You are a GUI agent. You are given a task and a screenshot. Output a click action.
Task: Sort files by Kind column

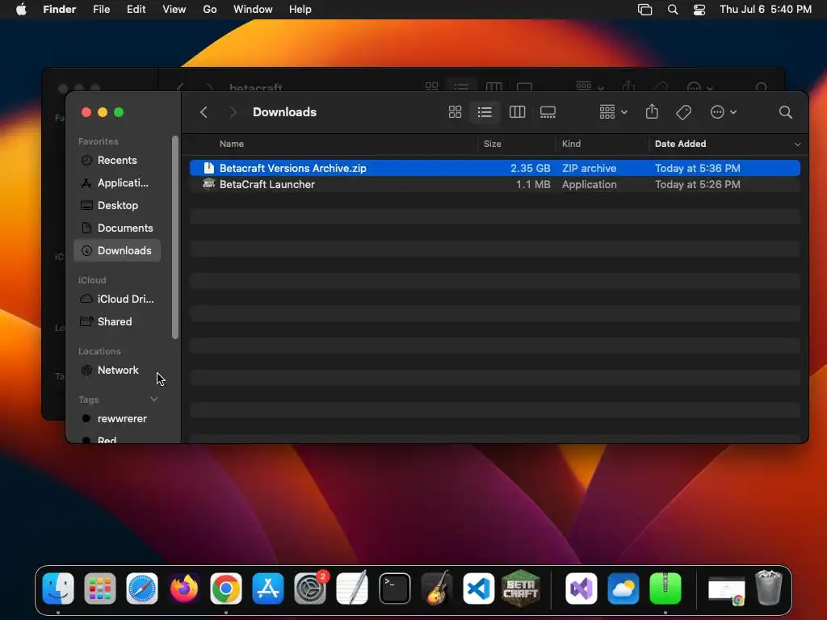coord(571,144)
